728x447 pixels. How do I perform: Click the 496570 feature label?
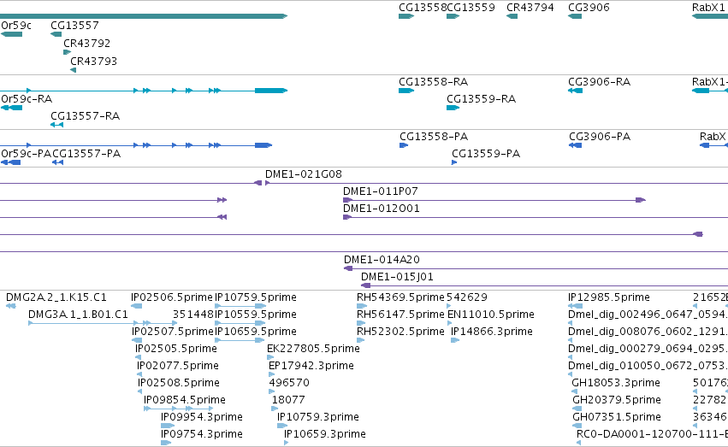pos(289,383)
